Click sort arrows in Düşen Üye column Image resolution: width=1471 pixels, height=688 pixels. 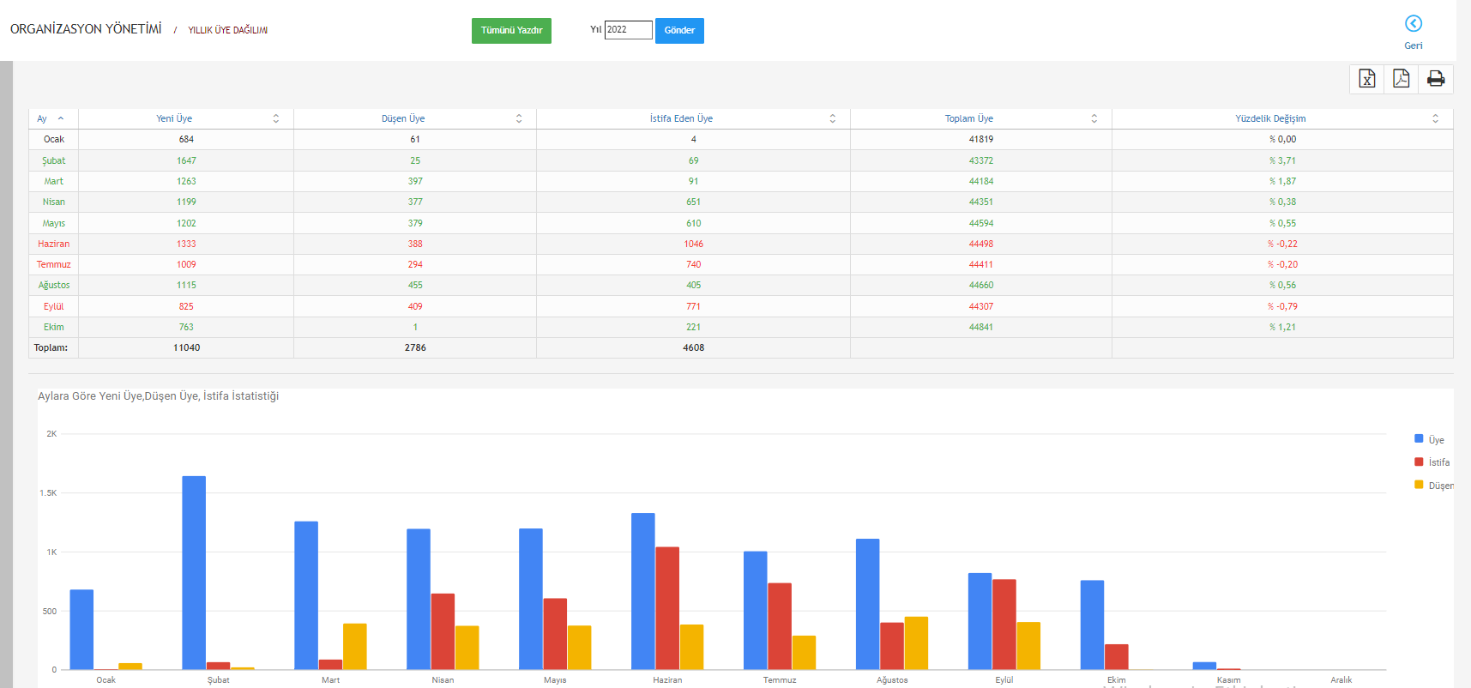(518, 118)
